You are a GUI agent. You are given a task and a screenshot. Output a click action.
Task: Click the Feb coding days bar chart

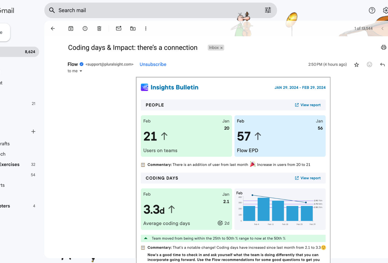pos(280,209)
